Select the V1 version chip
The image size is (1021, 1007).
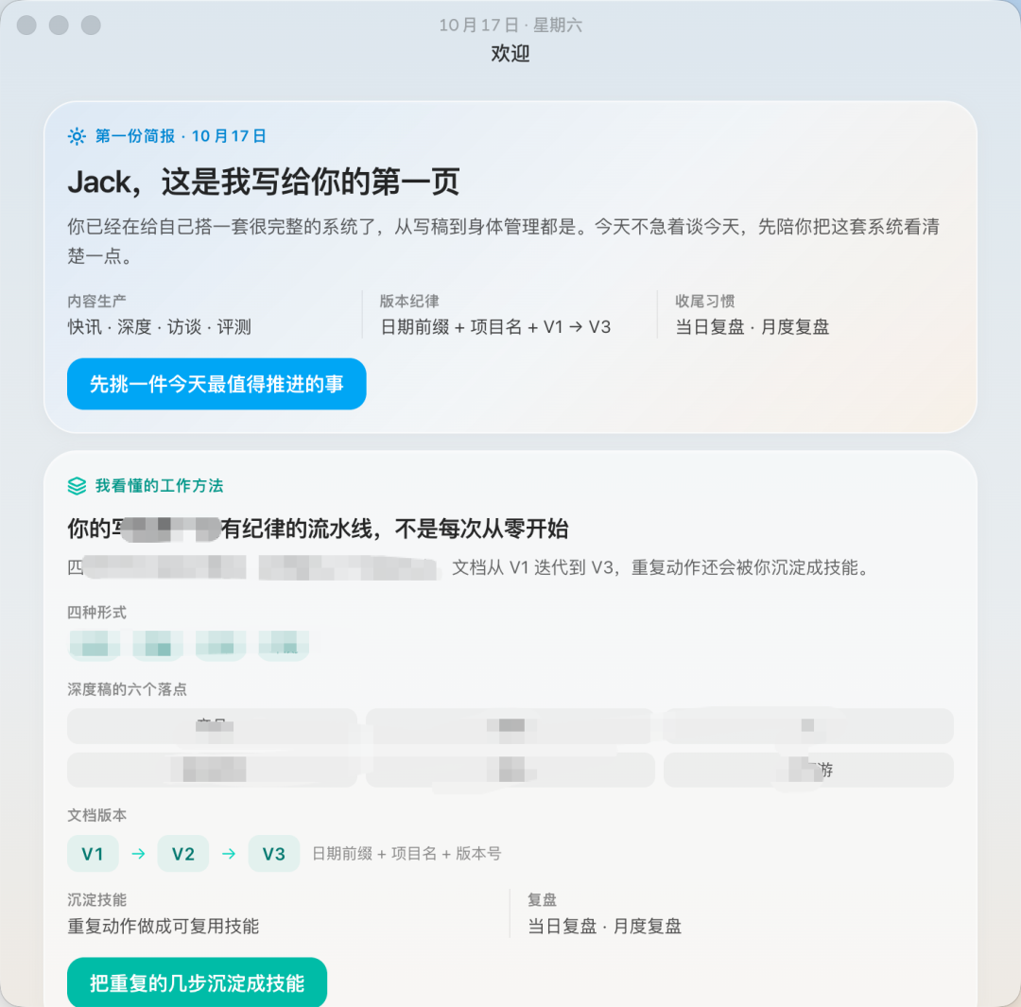click(93, 853)
